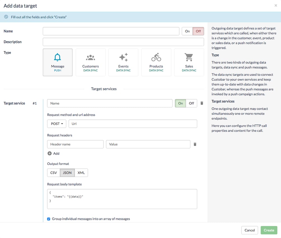Open the POST request method dropdown
The width and height of the screenshot is (281, 238).
pos(57,124)
